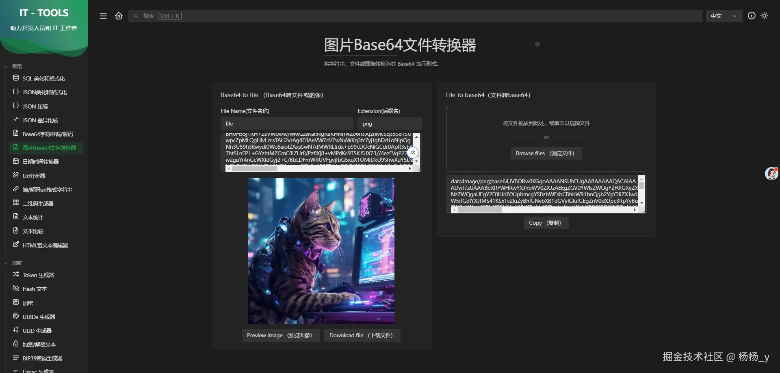Go to the home page icon
The width and height of the screenshot is (780, 373).
pyautogui.click(x=119, y=16)
